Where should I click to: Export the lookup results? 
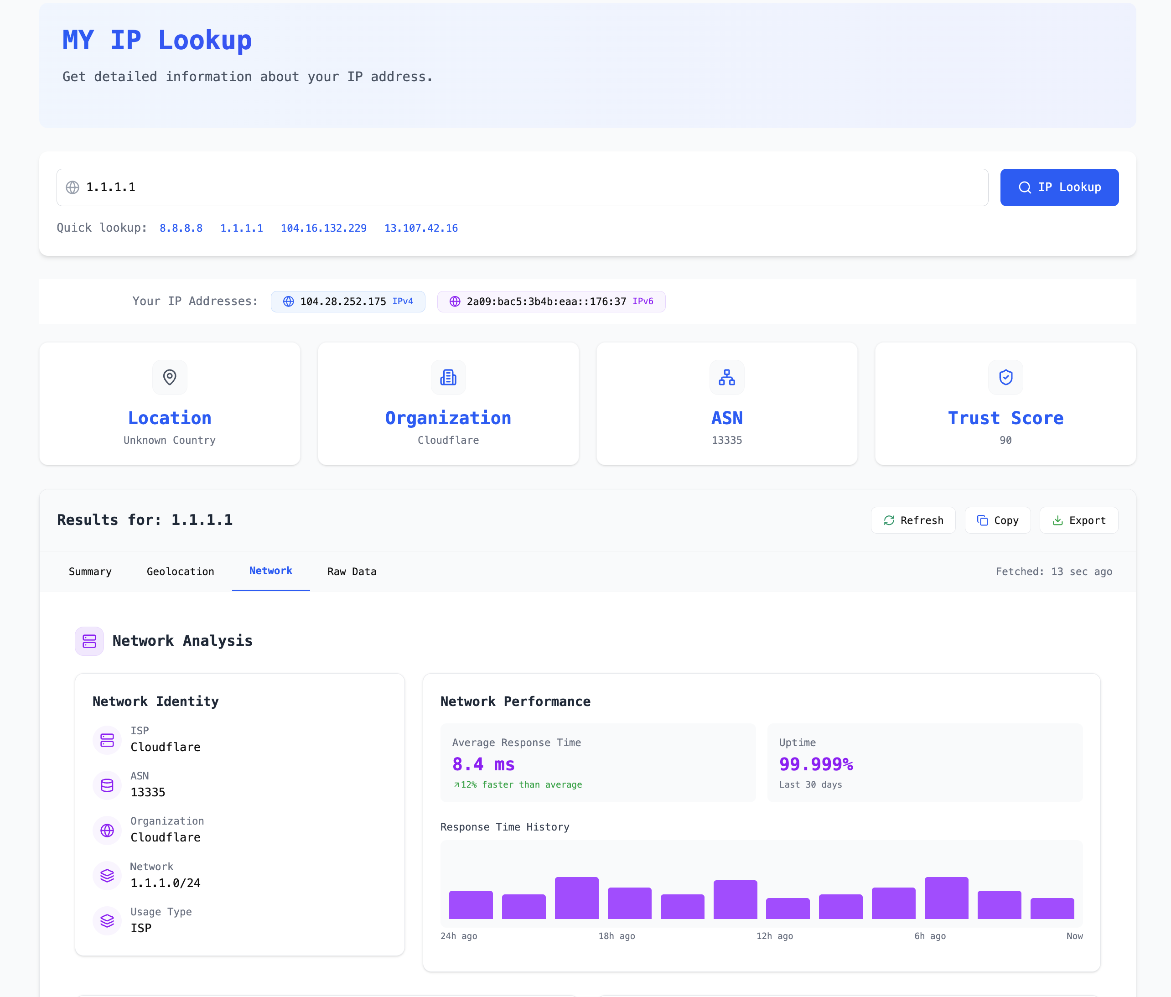[1078, 520]
